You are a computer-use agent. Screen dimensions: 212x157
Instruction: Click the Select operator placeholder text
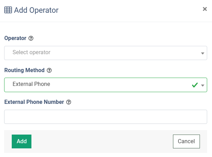coord(31,52)
